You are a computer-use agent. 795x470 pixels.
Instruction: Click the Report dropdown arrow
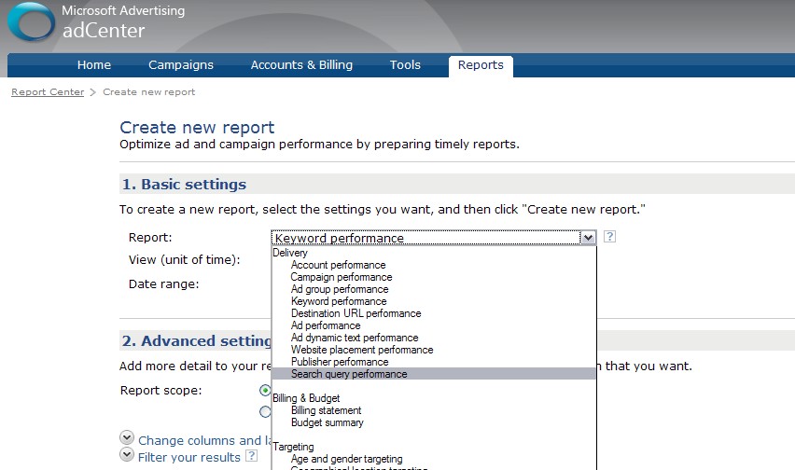[588, 237]
